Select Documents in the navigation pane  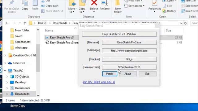[x=23, y=88]
